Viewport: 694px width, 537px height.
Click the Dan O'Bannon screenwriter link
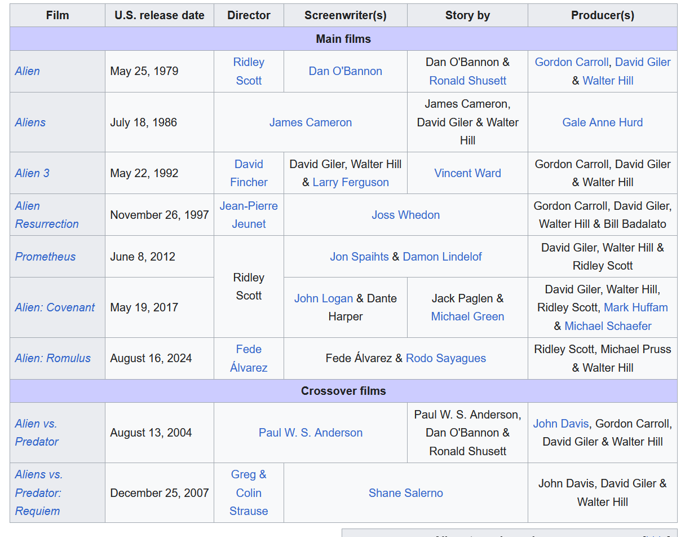pyautogui.click(x=345, y=71)
